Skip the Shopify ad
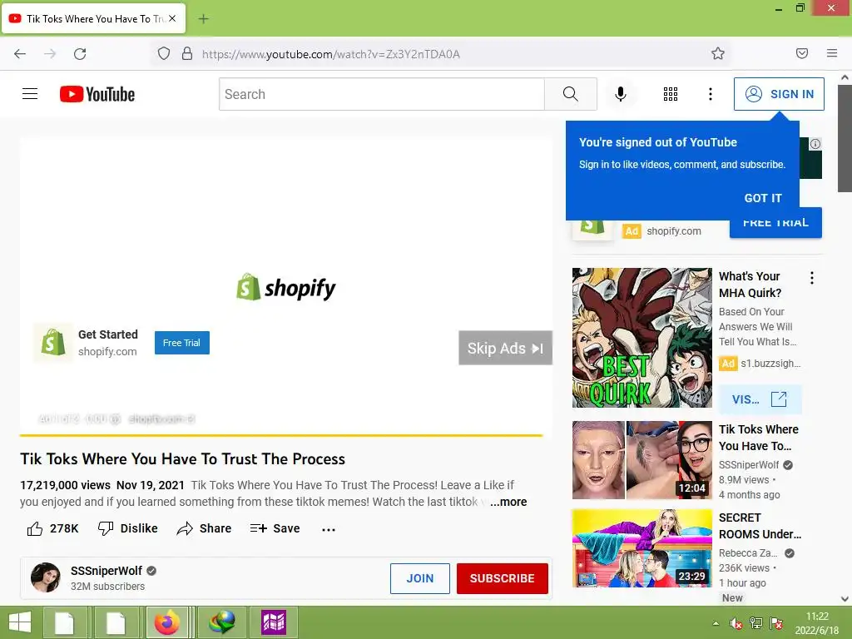The width and height of the screenshot is (852, 639). coord(505,348)
